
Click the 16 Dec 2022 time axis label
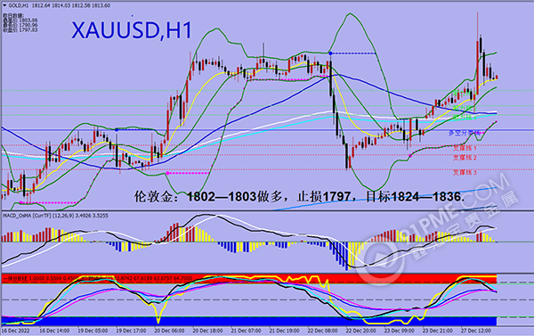(x=16, y=331)
